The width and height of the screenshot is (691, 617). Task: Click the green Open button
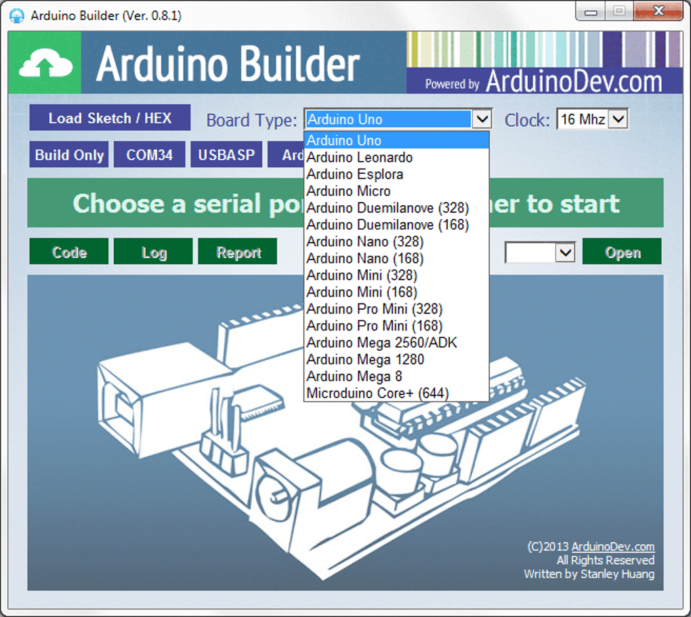click(x=622, y=252)
